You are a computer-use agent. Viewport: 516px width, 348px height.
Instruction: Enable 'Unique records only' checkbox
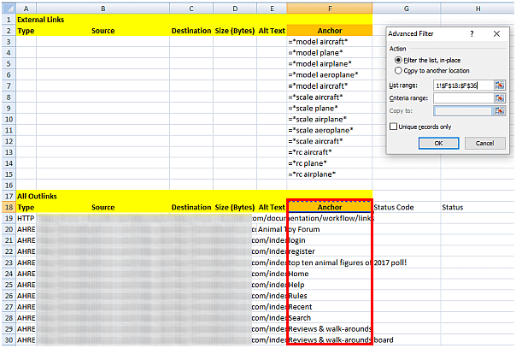pos(420,127)
